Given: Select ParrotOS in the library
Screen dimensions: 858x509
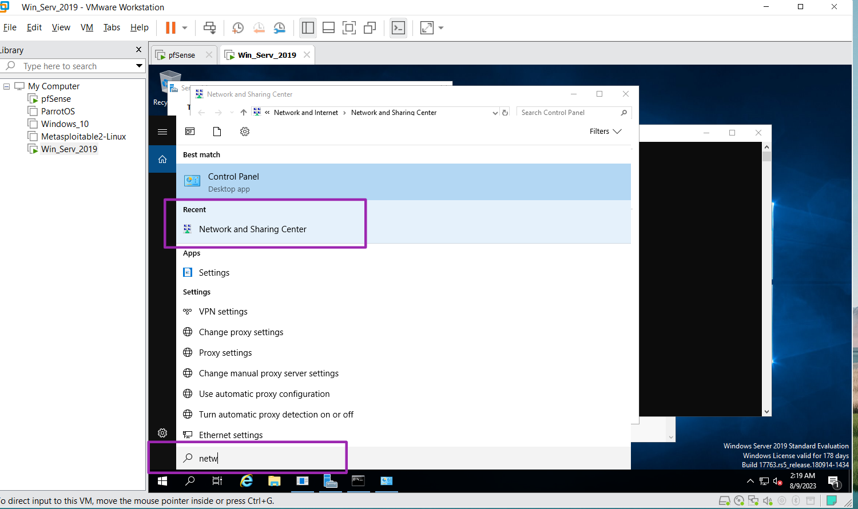Looking at the screenshot, I should (58, 112).
